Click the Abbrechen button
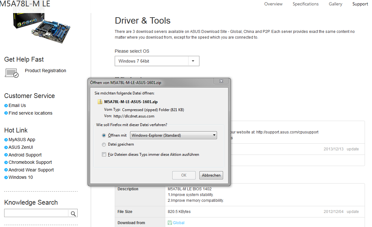The height and width of the screenshot is (227, 372). (x=211, y=175)
